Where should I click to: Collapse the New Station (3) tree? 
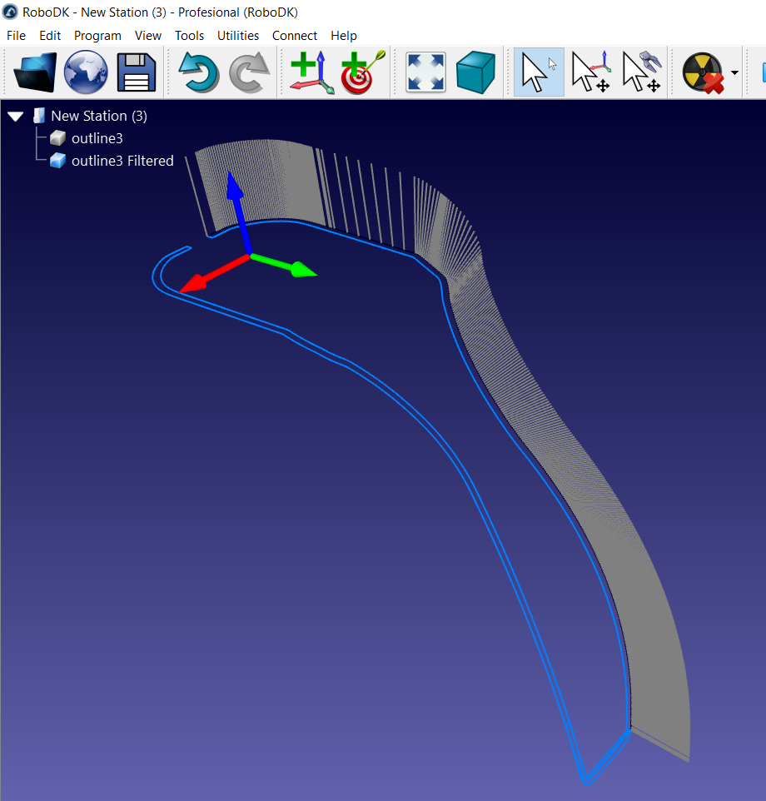(x=15, y=117)
